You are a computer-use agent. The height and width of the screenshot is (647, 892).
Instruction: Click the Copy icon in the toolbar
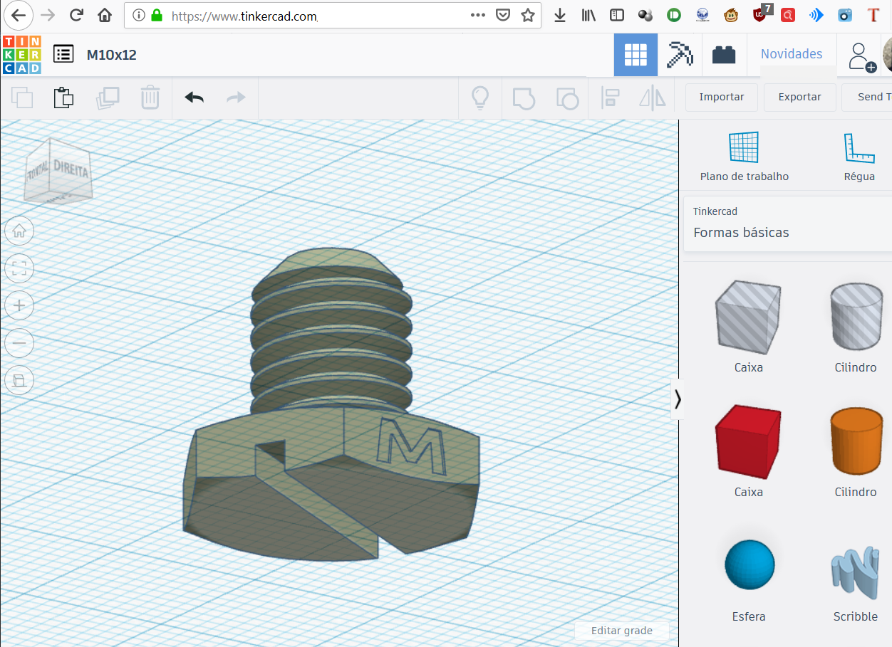click(x=22, y=98)
